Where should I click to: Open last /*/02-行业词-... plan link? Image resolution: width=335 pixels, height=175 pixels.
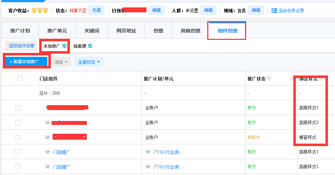tap(168, 167)
